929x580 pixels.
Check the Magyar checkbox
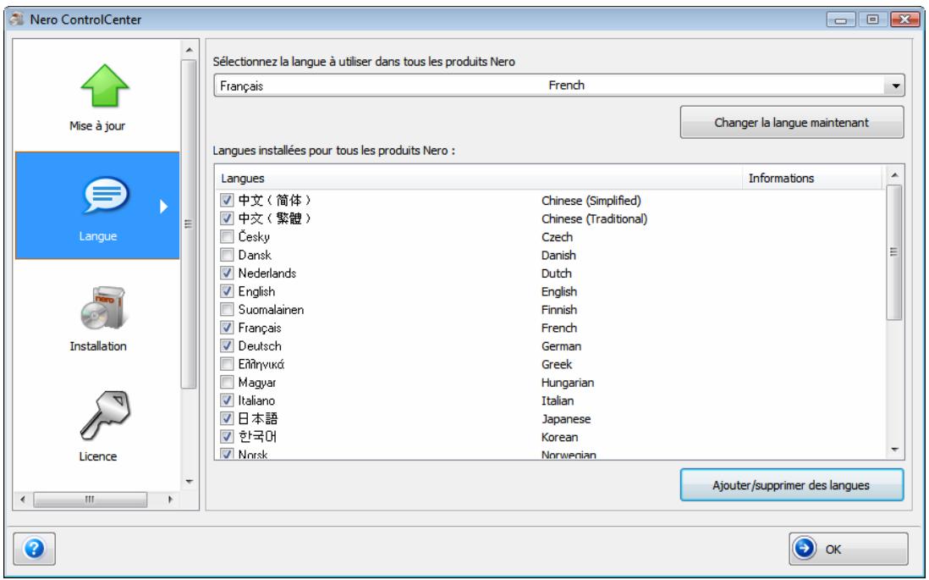tap(226, 382)
